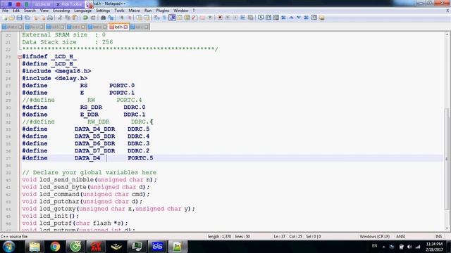This screenshot has width=451, height=253.
Task: Open the Edit menu
Action: click(x=16, y=11)
